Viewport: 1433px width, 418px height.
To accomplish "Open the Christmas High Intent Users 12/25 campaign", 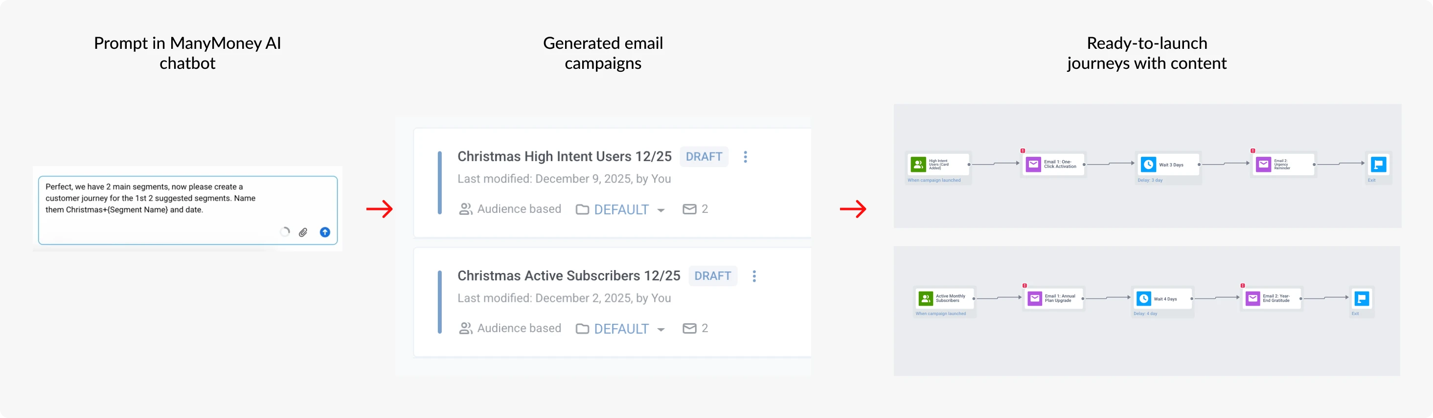I will point(564,156).
